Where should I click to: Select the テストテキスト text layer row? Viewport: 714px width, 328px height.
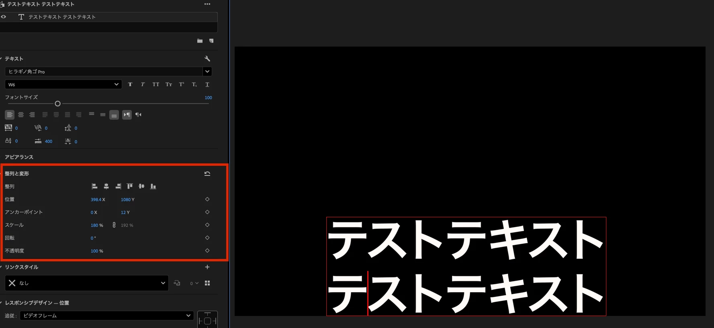pos(108,17)
